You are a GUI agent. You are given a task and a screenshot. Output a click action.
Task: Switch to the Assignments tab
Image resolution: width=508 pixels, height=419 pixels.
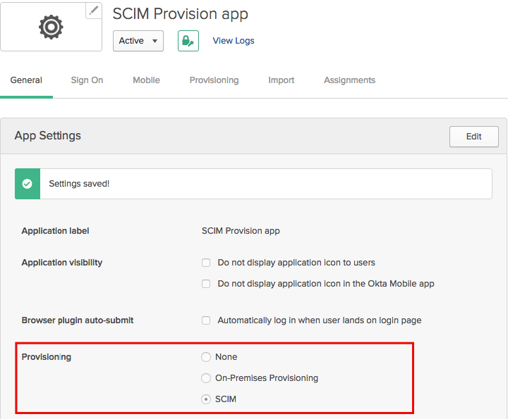click(349, 80)
